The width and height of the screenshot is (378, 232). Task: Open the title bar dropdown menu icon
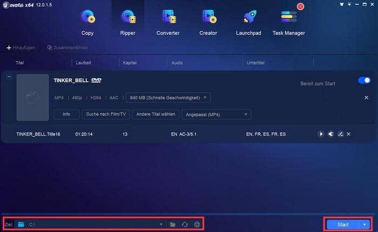349,4
